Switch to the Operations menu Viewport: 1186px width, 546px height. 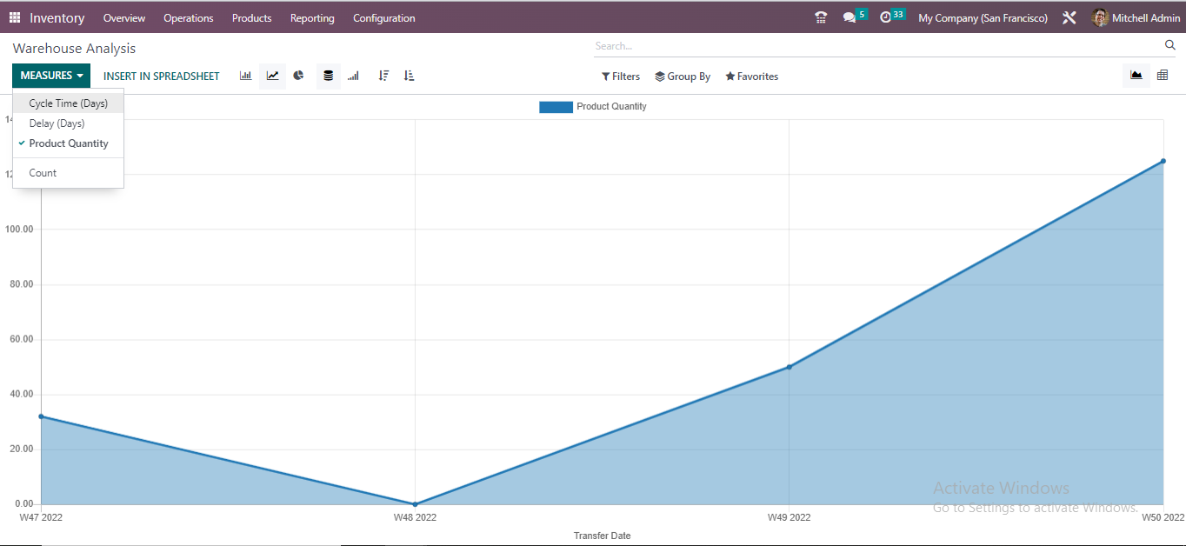(188, 17)
